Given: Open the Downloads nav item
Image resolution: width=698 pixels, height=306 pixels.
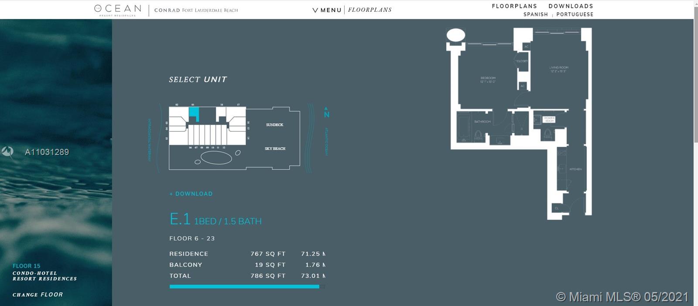Looking at the screenshot, I should 571,6.
